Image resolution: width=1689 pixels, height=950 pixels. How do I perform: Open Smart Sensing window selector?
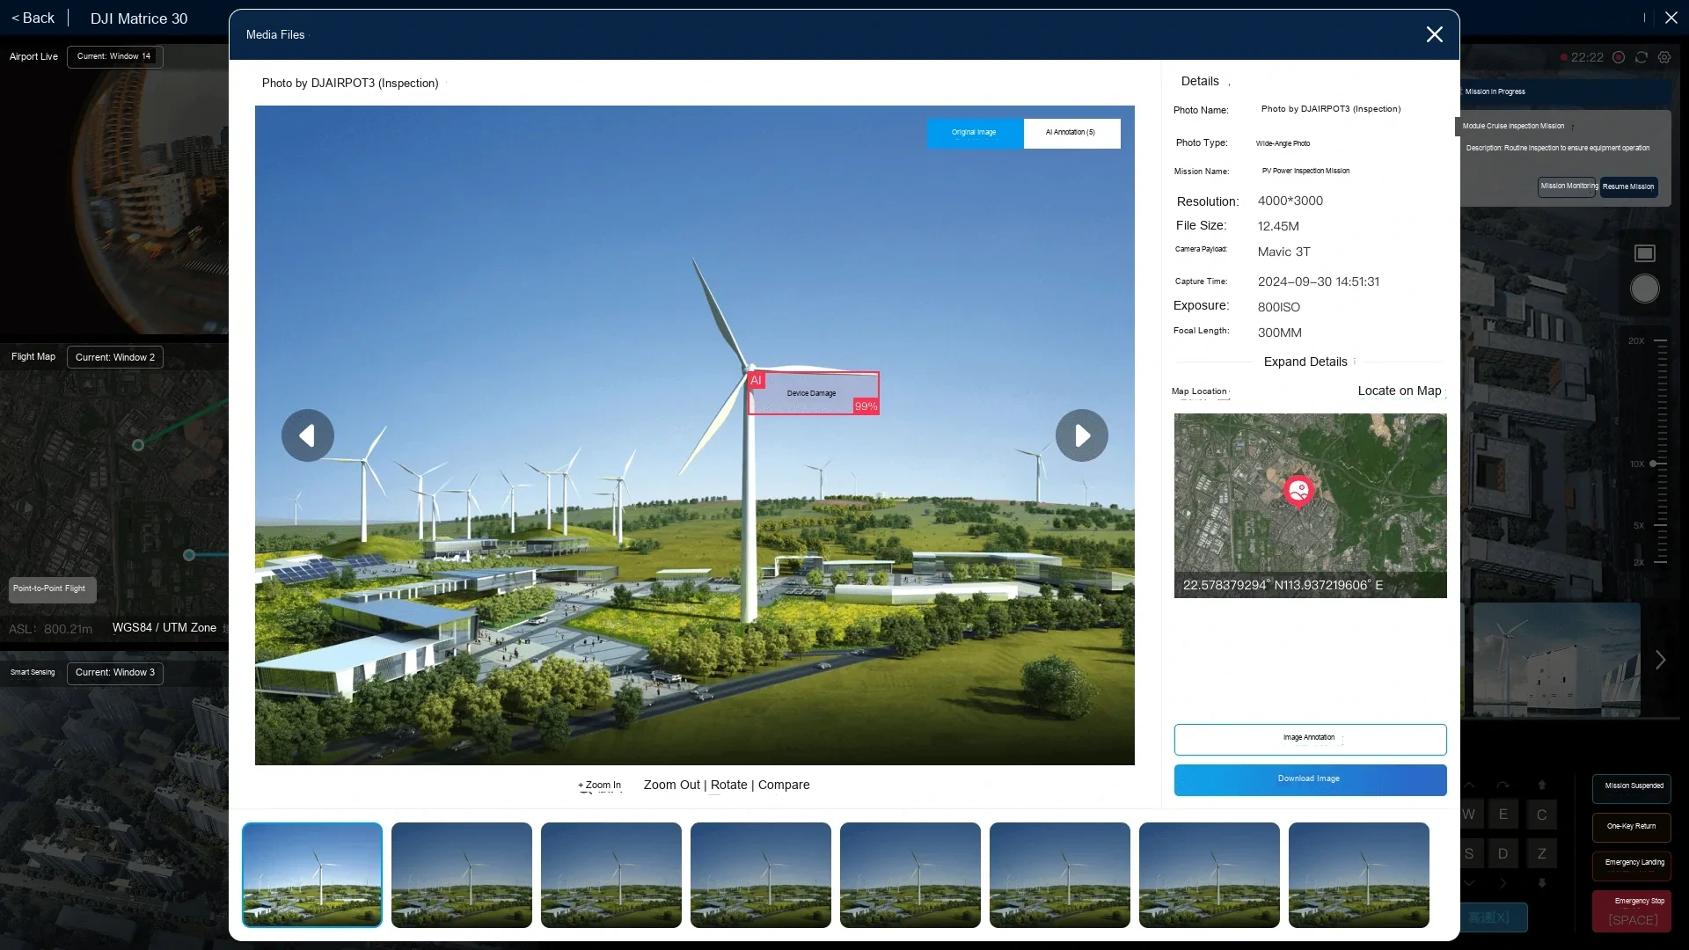(115, 673)
